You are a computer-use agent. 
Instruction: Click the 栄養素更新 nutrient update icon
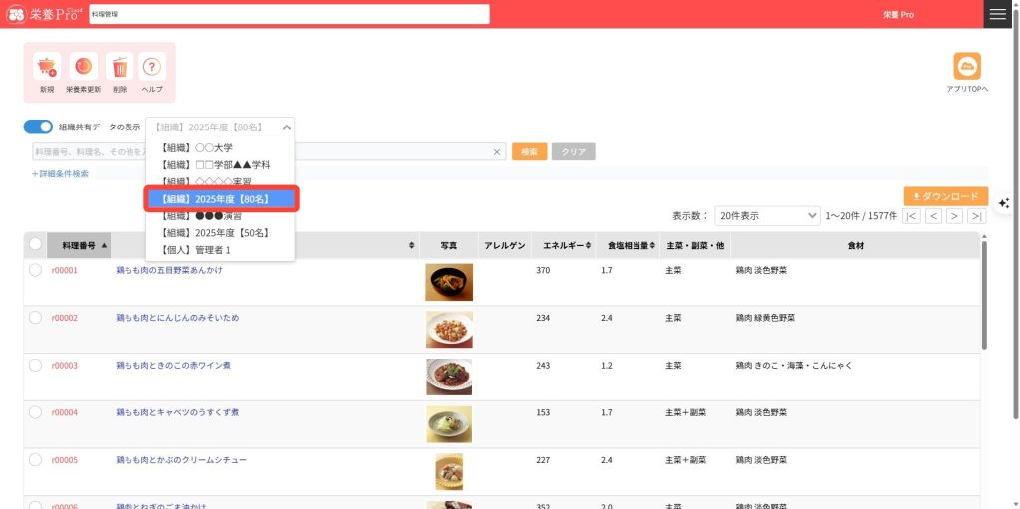tap(84, 68)
